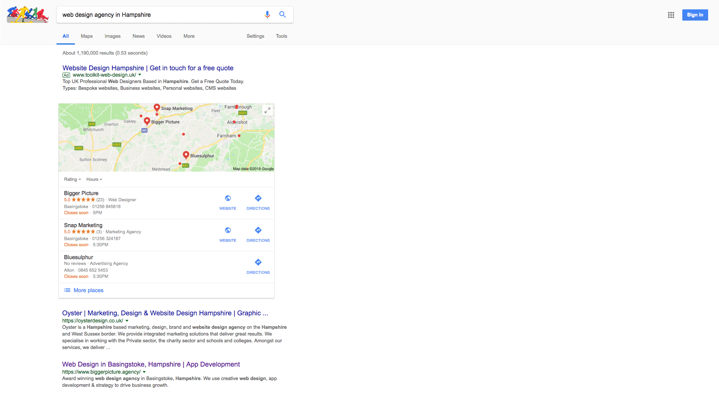Open Snap Marketing website globe icon

coord(228,230)
